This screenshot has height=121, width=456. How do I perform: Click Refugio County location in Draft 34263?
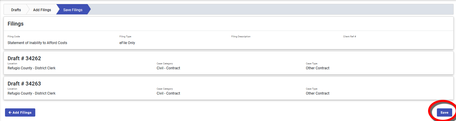31,93
